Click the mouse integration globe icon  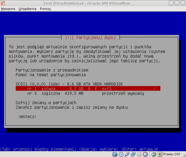tap(154, 154)
